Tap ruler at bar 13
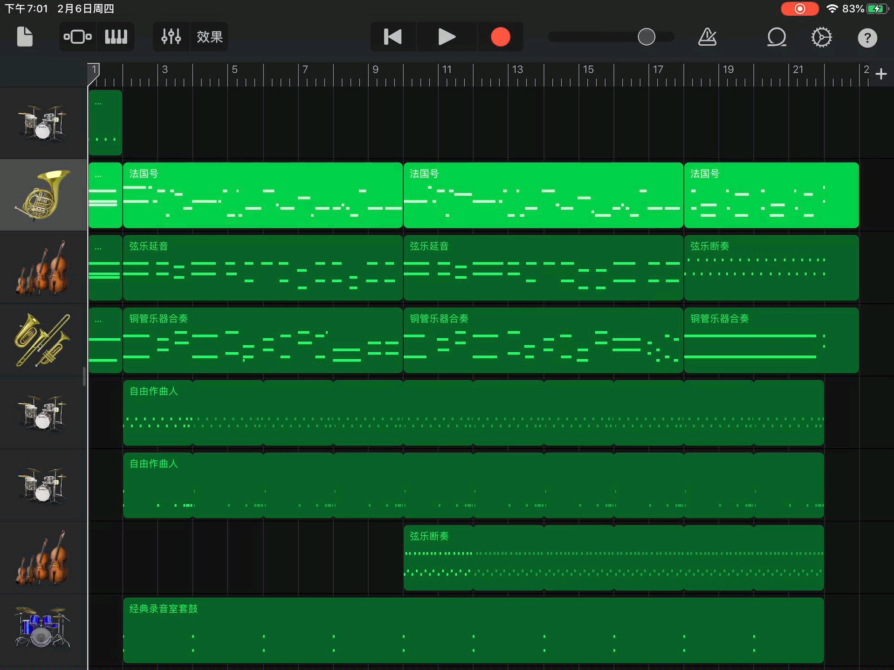The width and height of the screenshot is (894, 670). pyautogui.click(x=517, y=70)
